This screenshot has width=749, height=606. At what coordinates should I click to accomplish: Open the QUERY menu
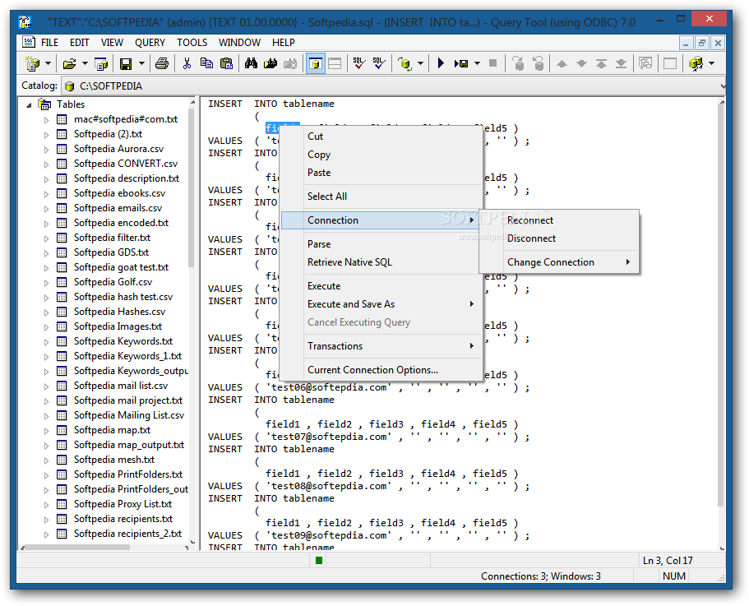[150, 43]
